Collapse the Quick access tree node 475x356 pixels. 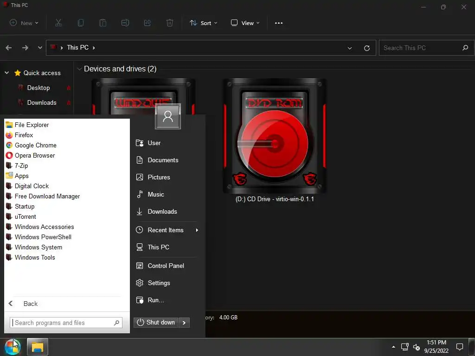pos(6,73)
